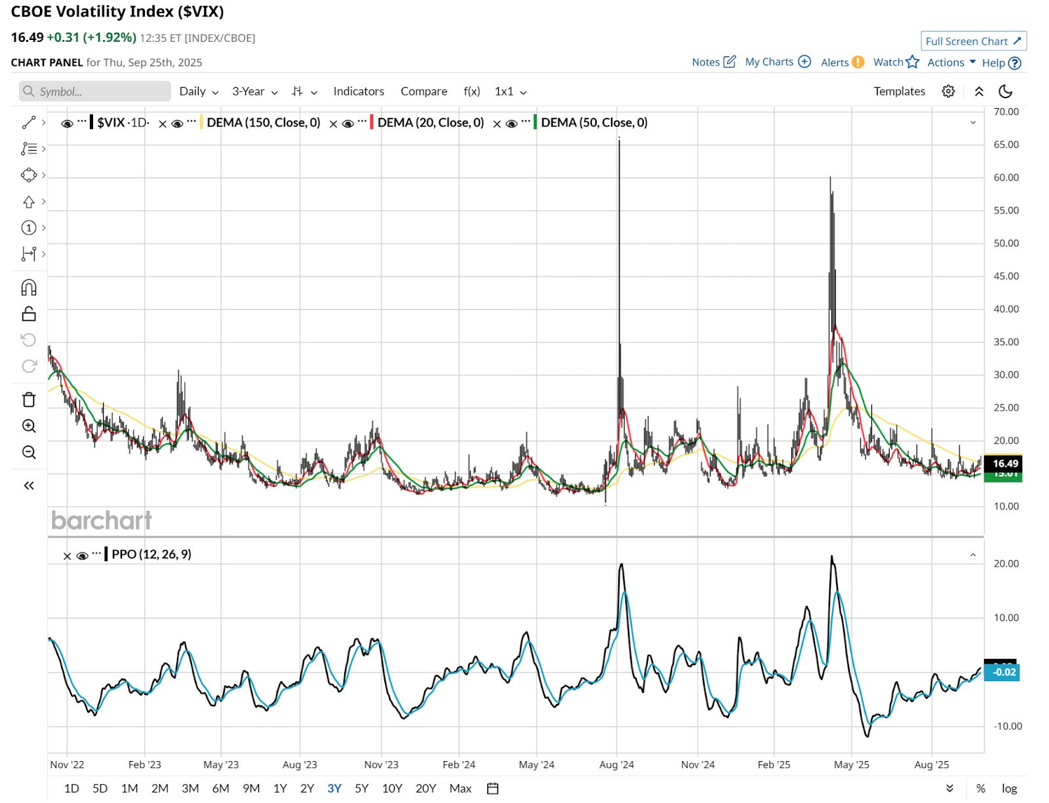This screenshot has width=1049, height=803.
Task: Collapse the drawing tools sidebar
Action: (29, 485)
